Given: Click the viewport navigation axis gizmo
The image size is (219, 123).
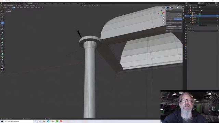Looking at the screenshot, I should coord(161,13).
